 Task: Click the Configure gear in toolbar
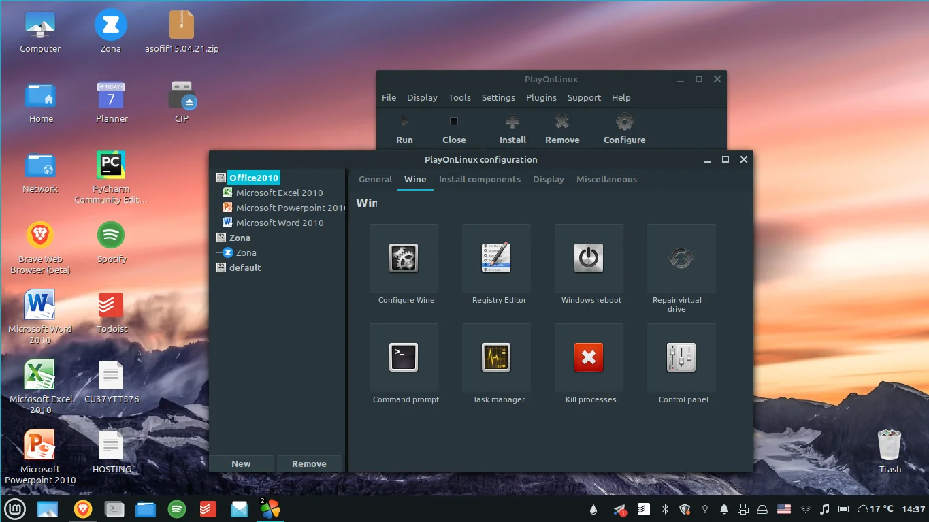624,129
